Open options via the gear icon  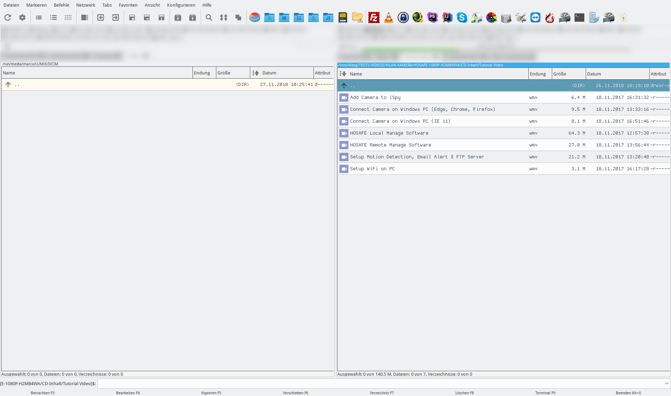[22, 17]
